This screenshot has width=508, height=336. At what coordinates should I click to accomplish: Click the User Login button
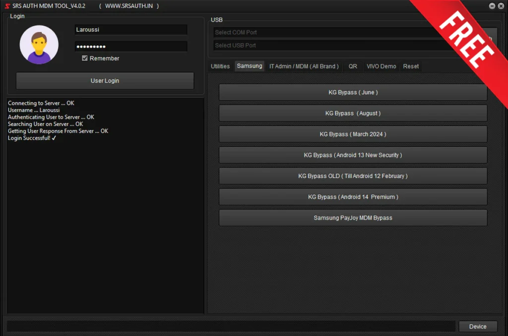105,81
